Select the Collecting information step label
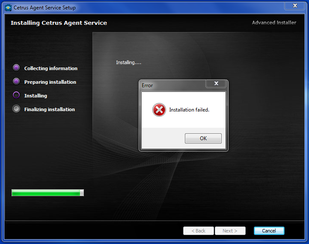309x244 pixels. point(51,68)
